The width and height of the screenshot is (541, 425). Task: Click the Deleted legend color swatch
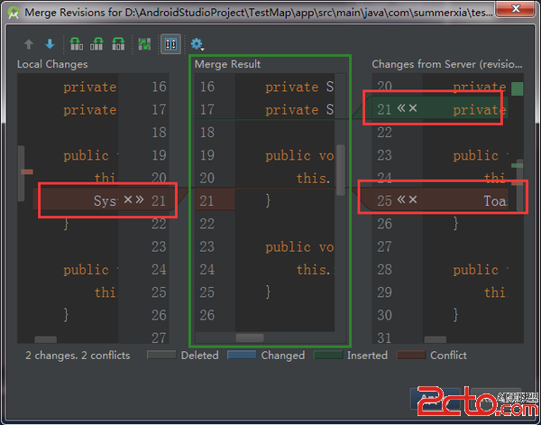(x=161, y=355)
